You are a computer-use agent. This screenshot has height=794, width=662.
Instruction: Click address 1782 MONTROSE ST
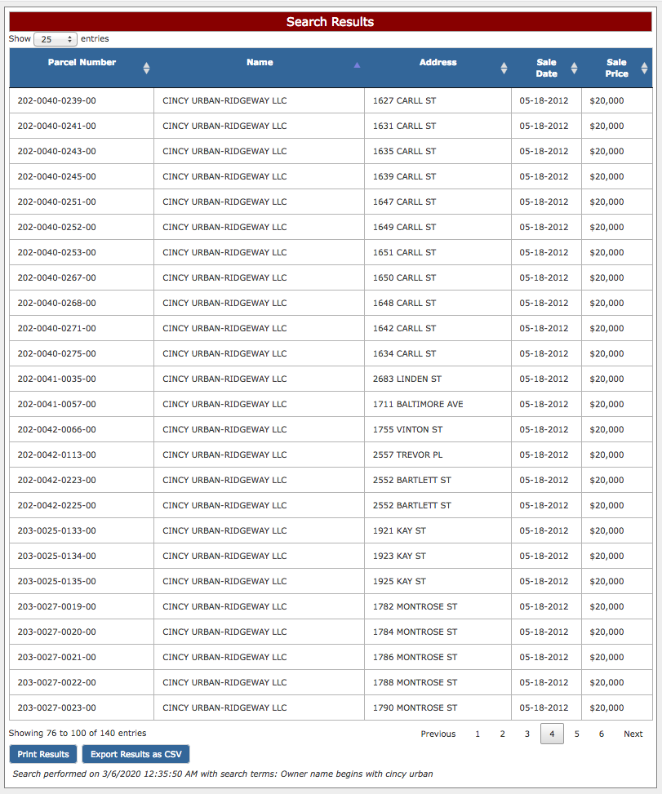click(x=415, y=607)
